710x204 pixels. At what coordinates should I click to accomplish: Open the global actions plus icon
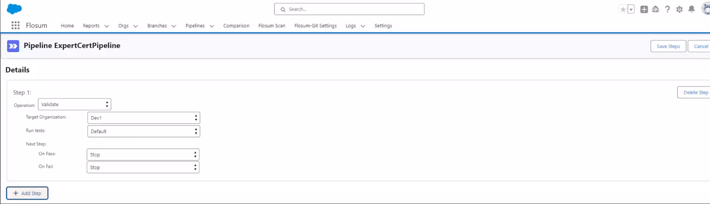[x=644, y=9]
